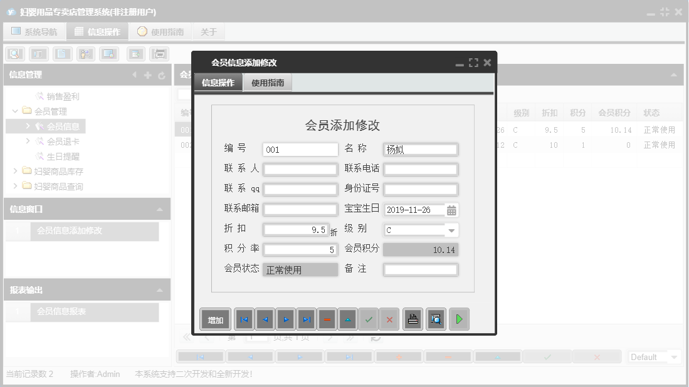Image resolution: width=689 pixels, height=387 pixels.
Task: Click the 名称 input showing 杨姒
Action: (421, 149)
